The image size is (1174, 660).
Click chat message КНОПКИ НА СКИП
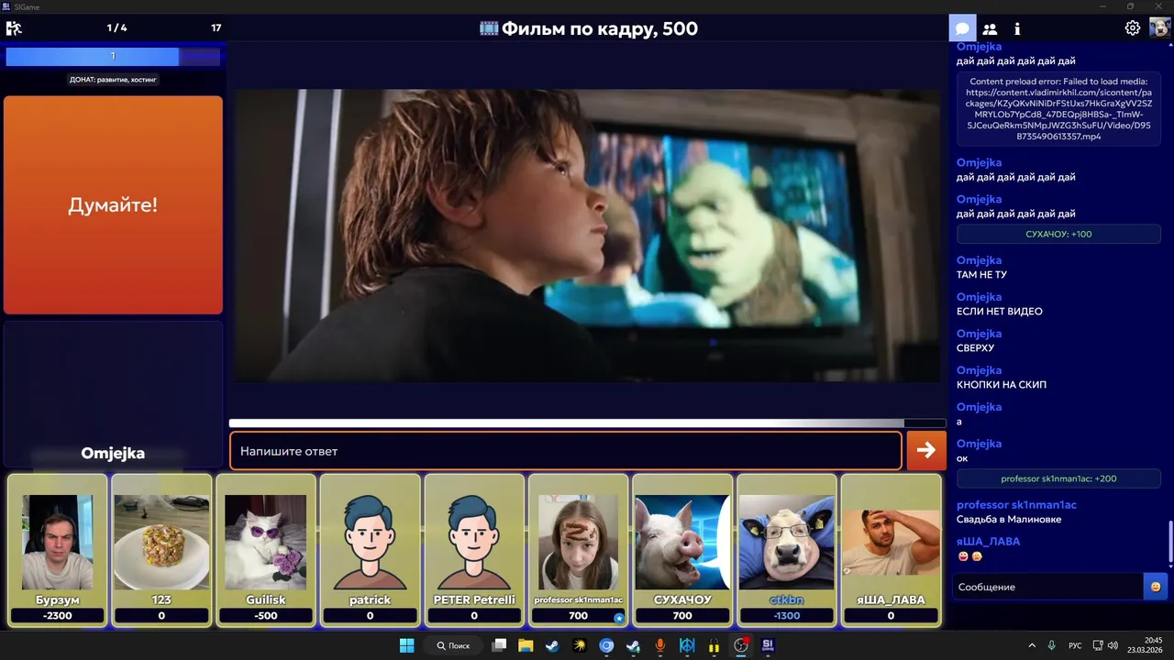click(x=1001, y=384)
